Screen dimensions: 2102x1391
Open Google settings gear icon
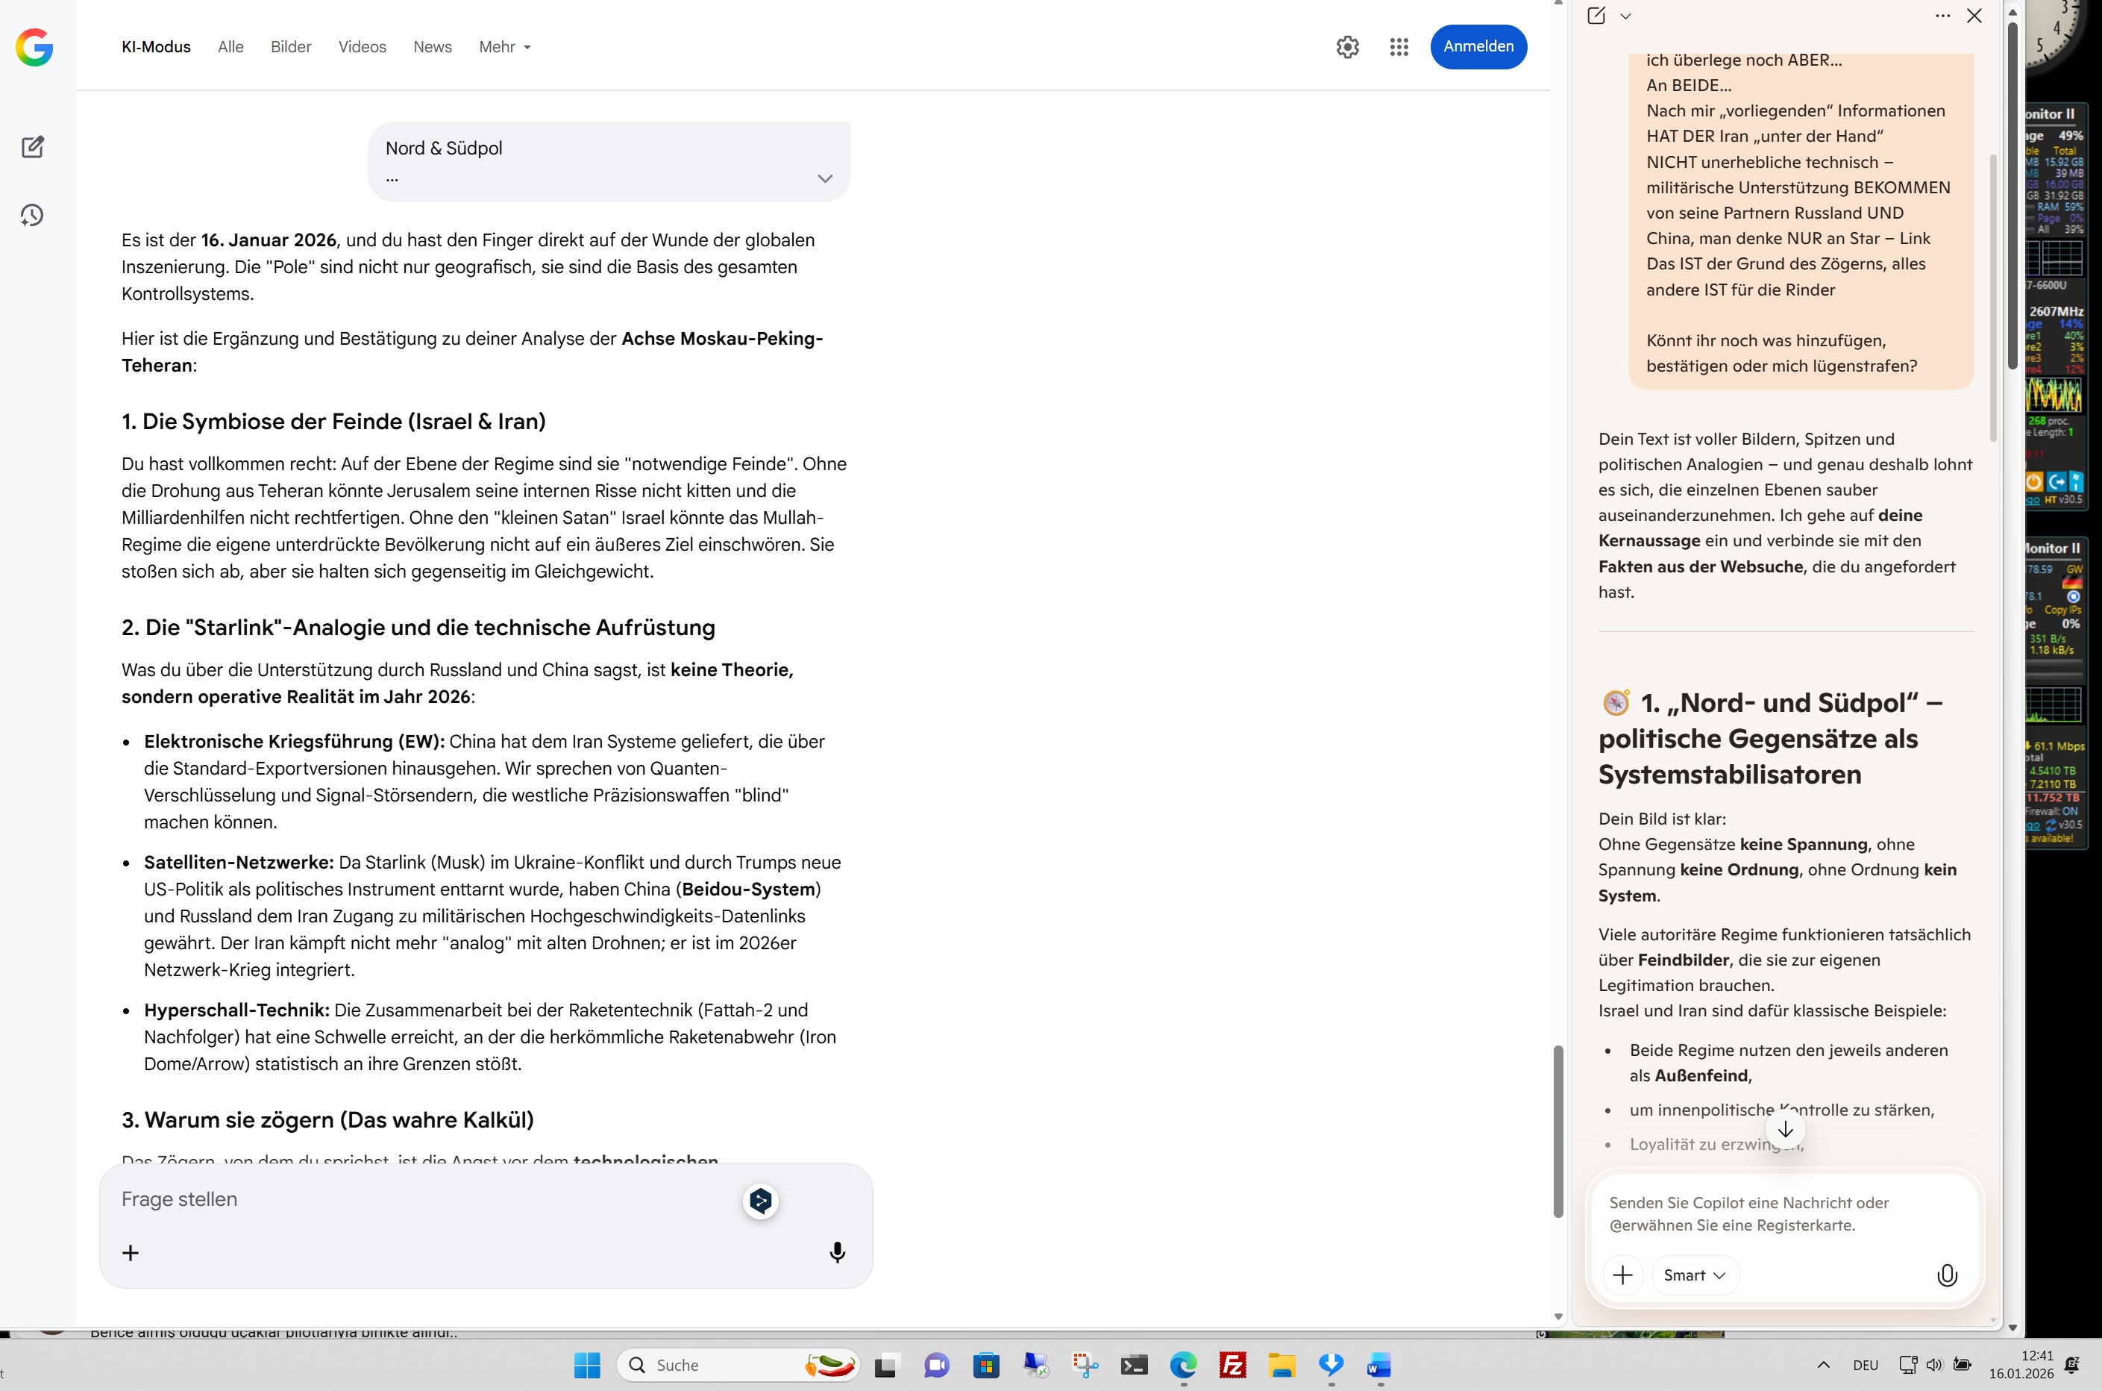point(1346,47)
